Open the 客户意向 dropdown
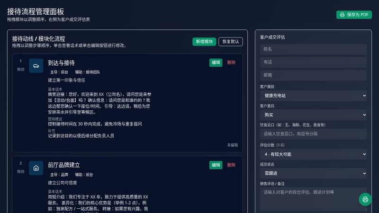 pyautogui.click(x=313, y=115)
